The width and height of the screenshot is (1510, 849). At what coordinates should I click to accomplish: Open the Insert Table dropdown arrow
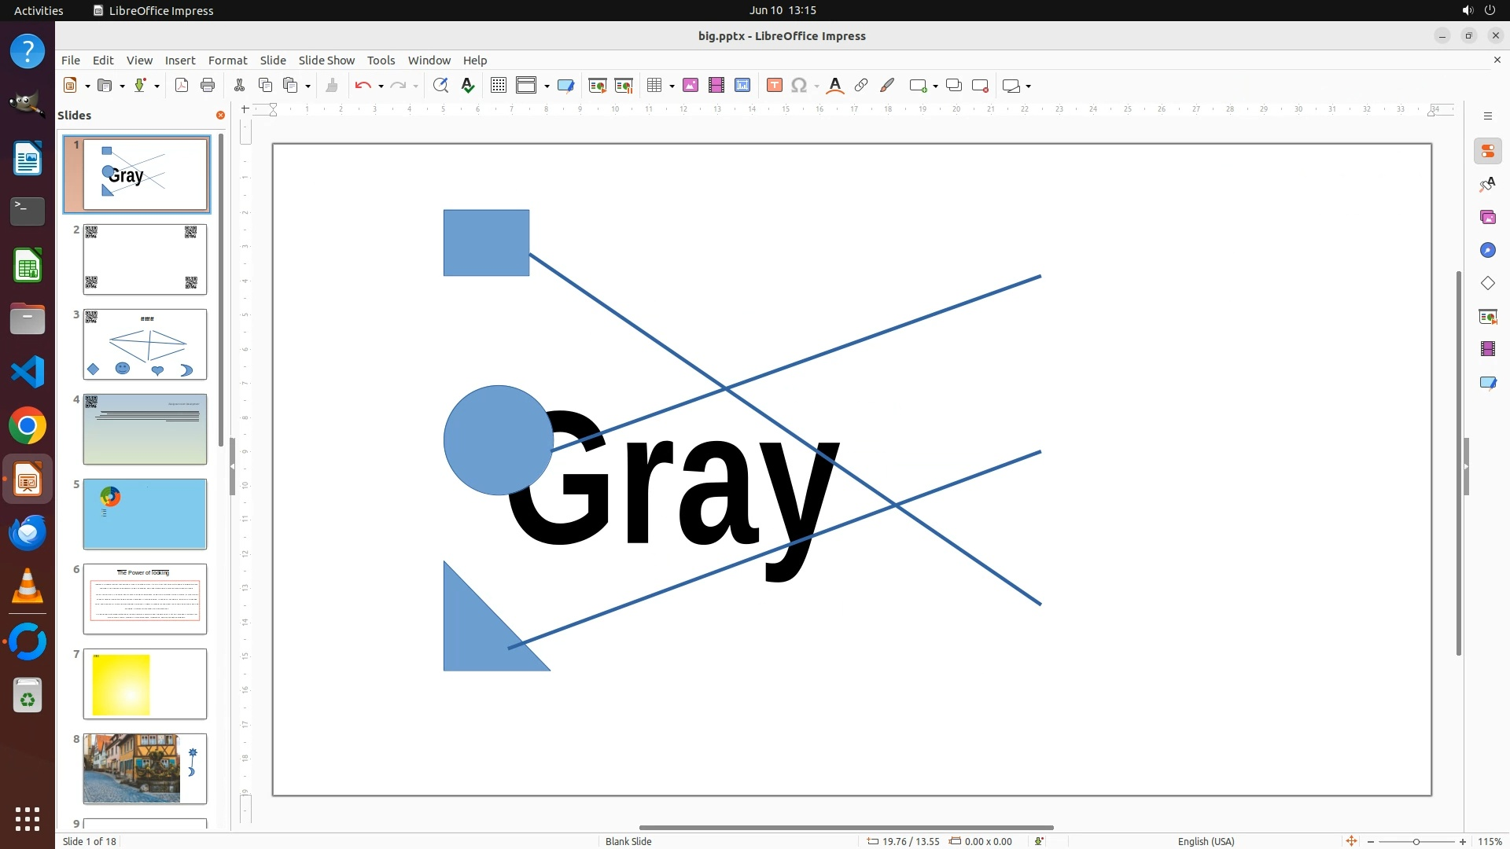tap(672, 86)
